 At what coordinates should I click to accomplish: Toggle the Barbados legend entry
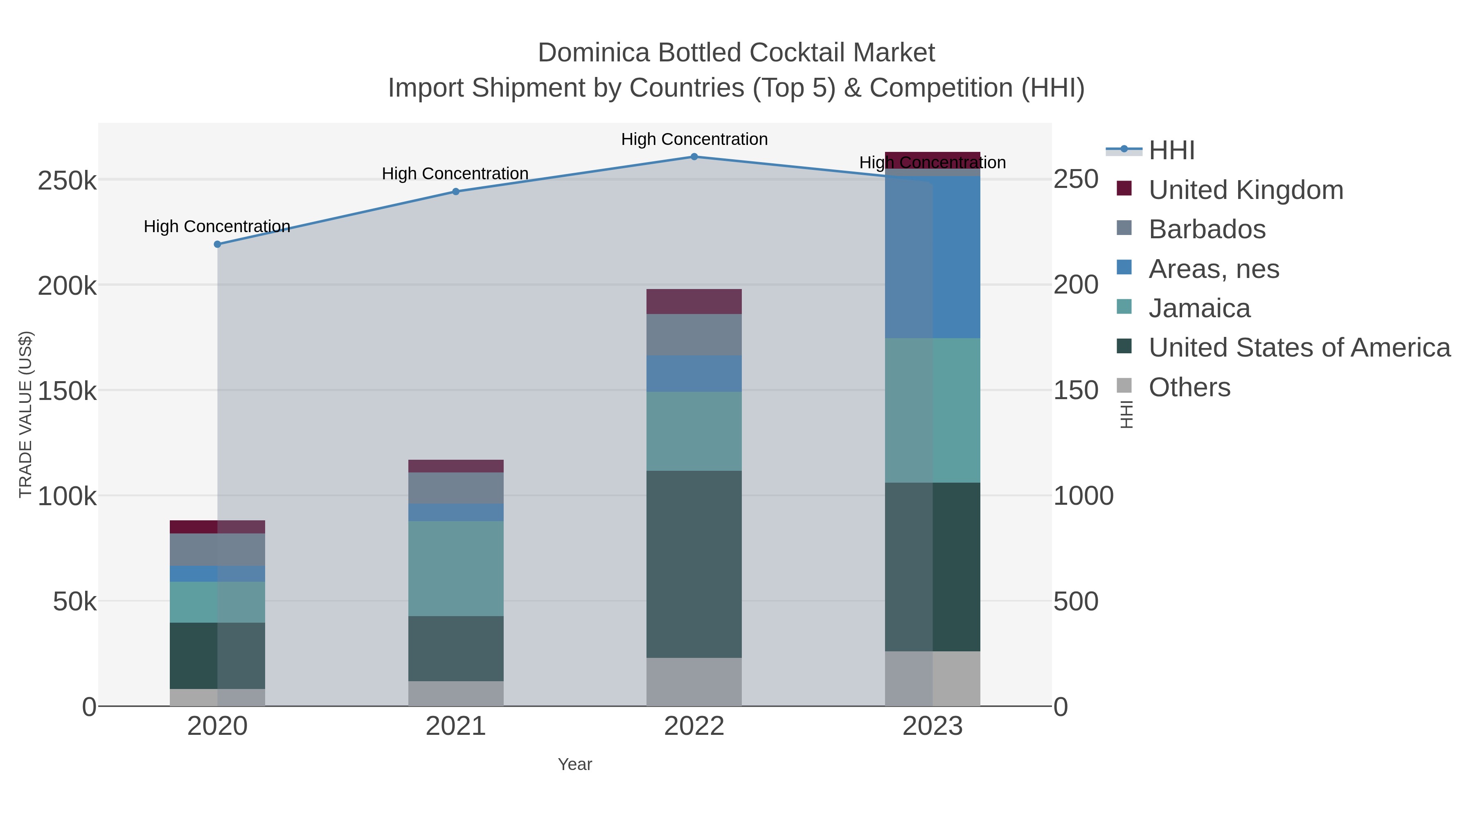pos(1191,229)
